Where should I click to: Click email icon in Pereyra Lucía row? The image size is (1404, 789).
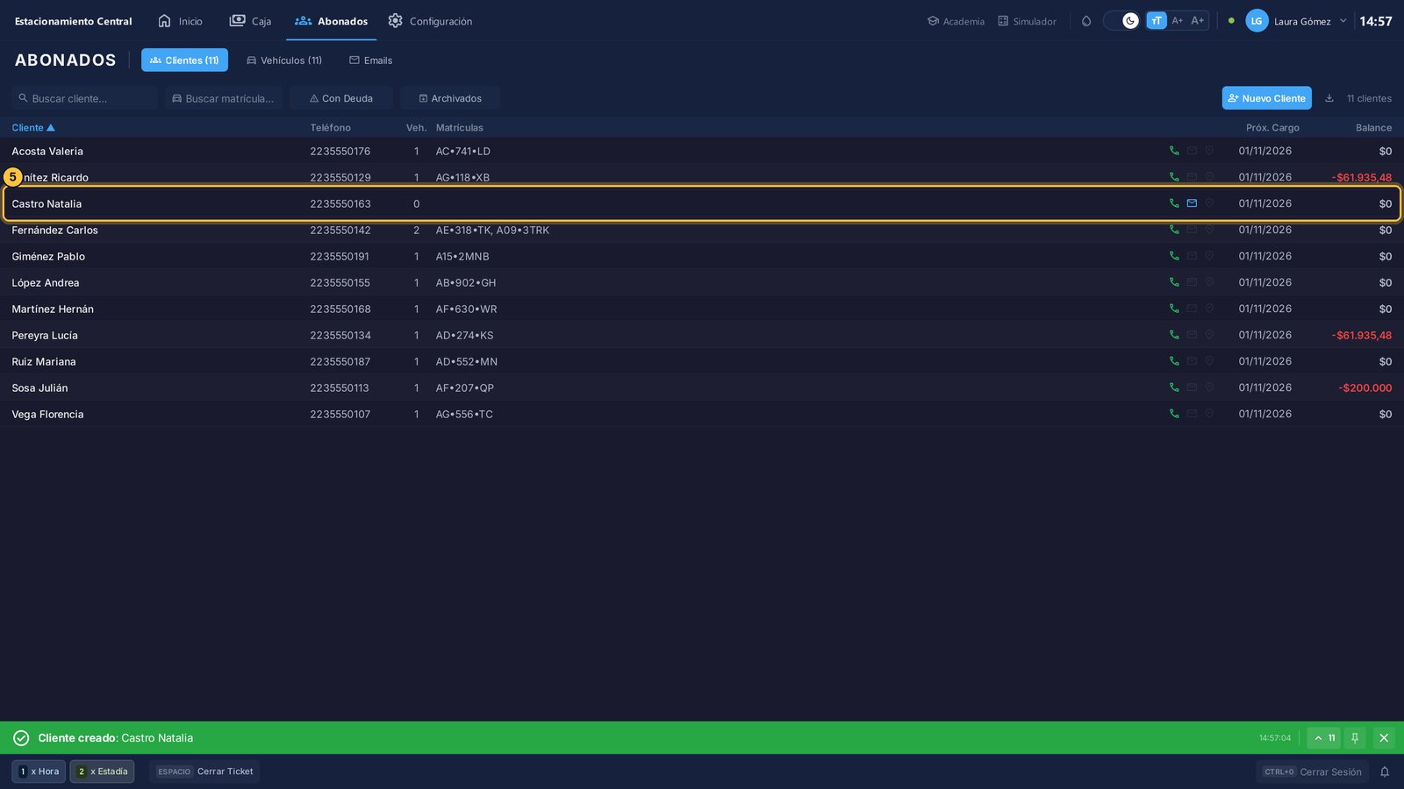point(1192,335)
